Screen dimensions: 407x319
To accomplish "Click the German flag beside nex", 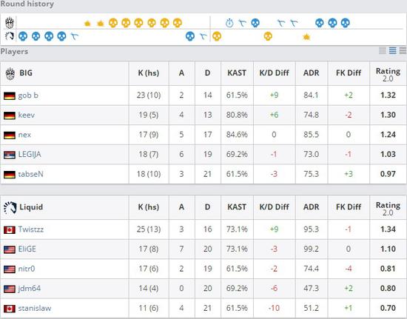I will point(10,135).
